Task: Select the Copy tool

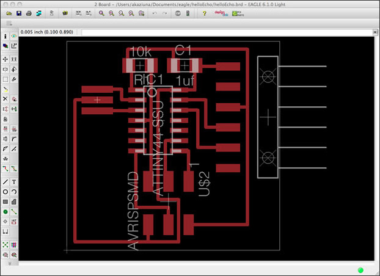Action: 14,59
